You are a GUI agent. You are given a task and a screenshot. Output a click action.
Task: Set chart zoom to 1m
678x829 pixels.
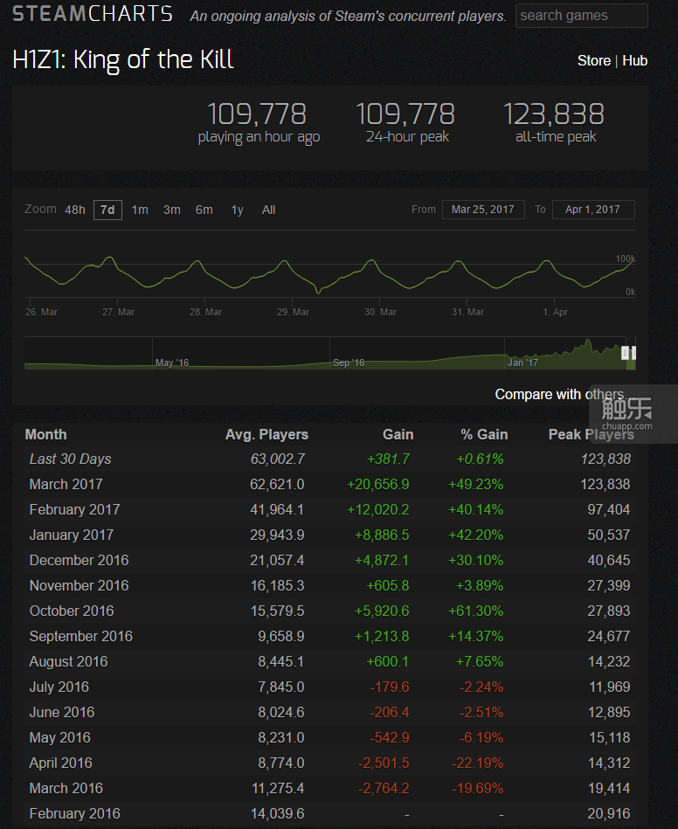(140, 210)
